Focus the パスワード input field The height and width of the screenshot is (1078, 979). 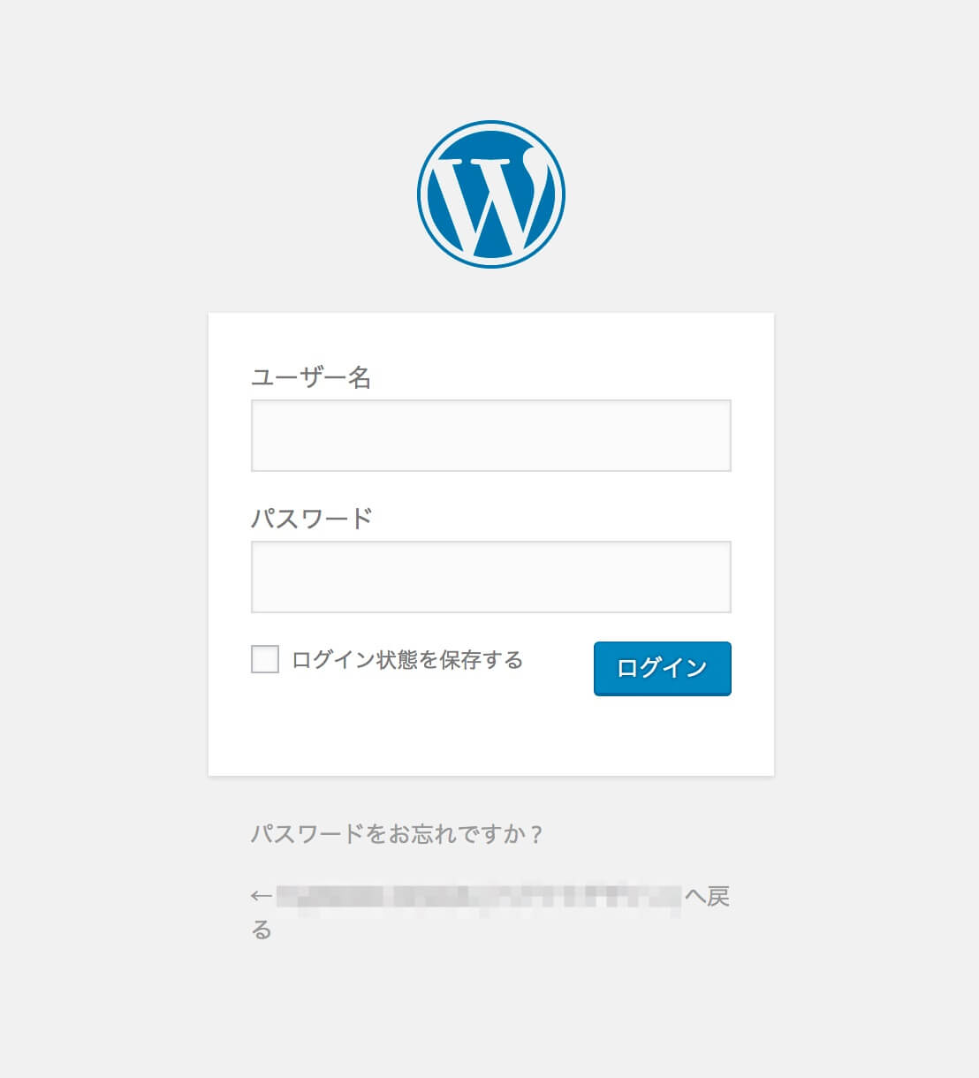[x=491, y=576]
